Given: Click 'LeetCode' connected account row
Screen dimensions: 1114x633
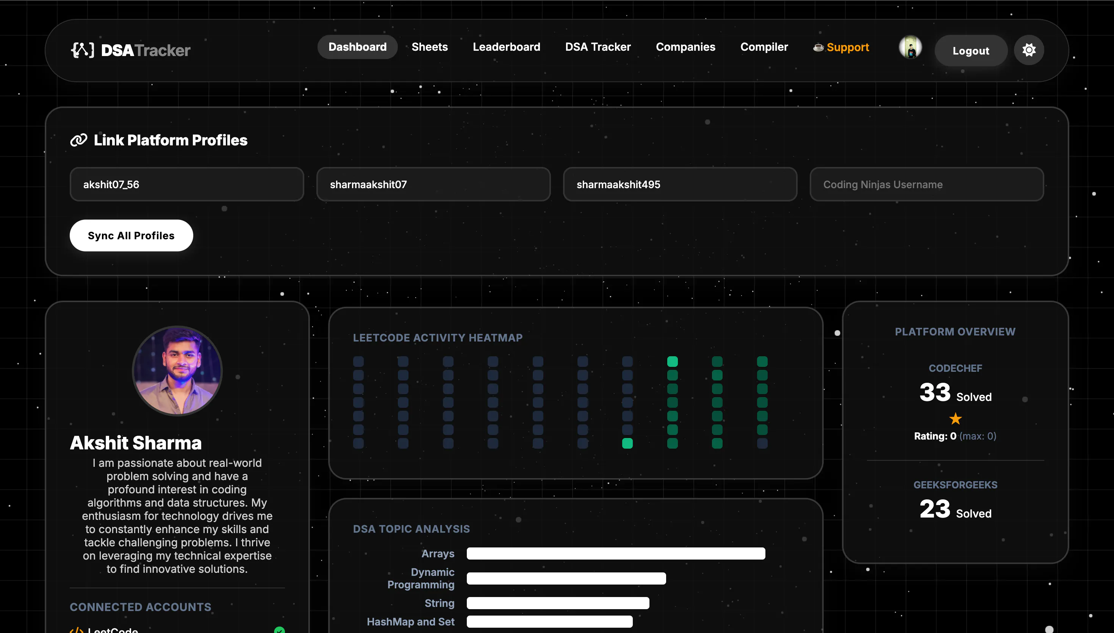Looking at the screenshot, I should (177, 630).
